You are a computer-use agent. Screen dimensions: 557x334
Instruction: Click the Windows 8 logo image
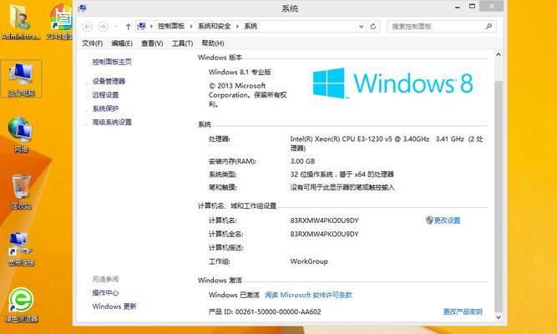point(392,83)
